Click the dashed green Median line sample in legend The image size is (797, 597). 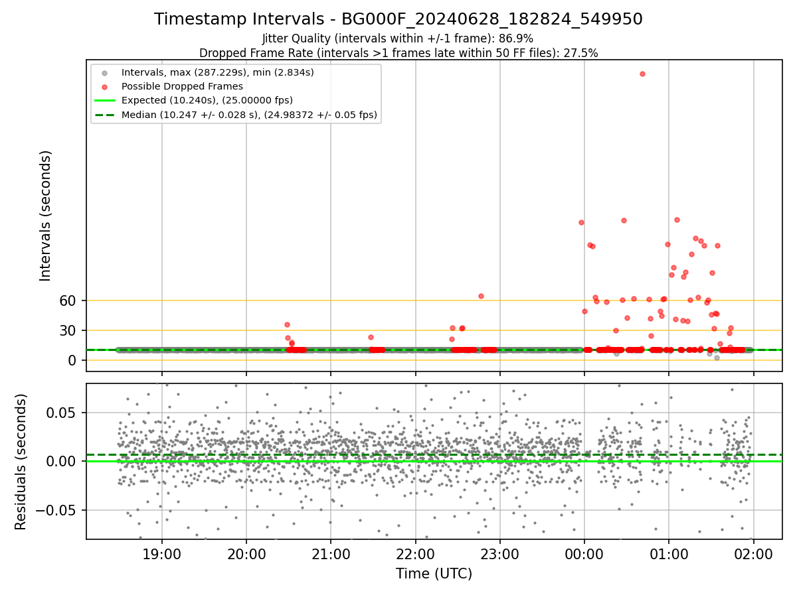(x=104, y=115)
